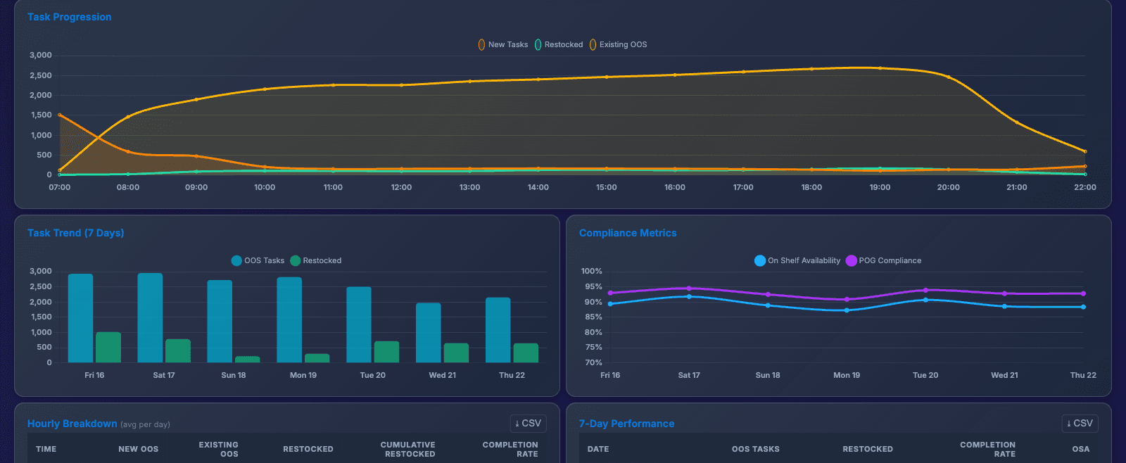This screenshot has height=463, width=1126.
Task: Select the Sat 17 OOS Tasks bar
Action: point(150,317)
